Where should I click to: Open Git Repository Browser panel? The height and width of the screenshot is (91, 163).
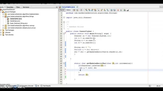coord(25,86)
